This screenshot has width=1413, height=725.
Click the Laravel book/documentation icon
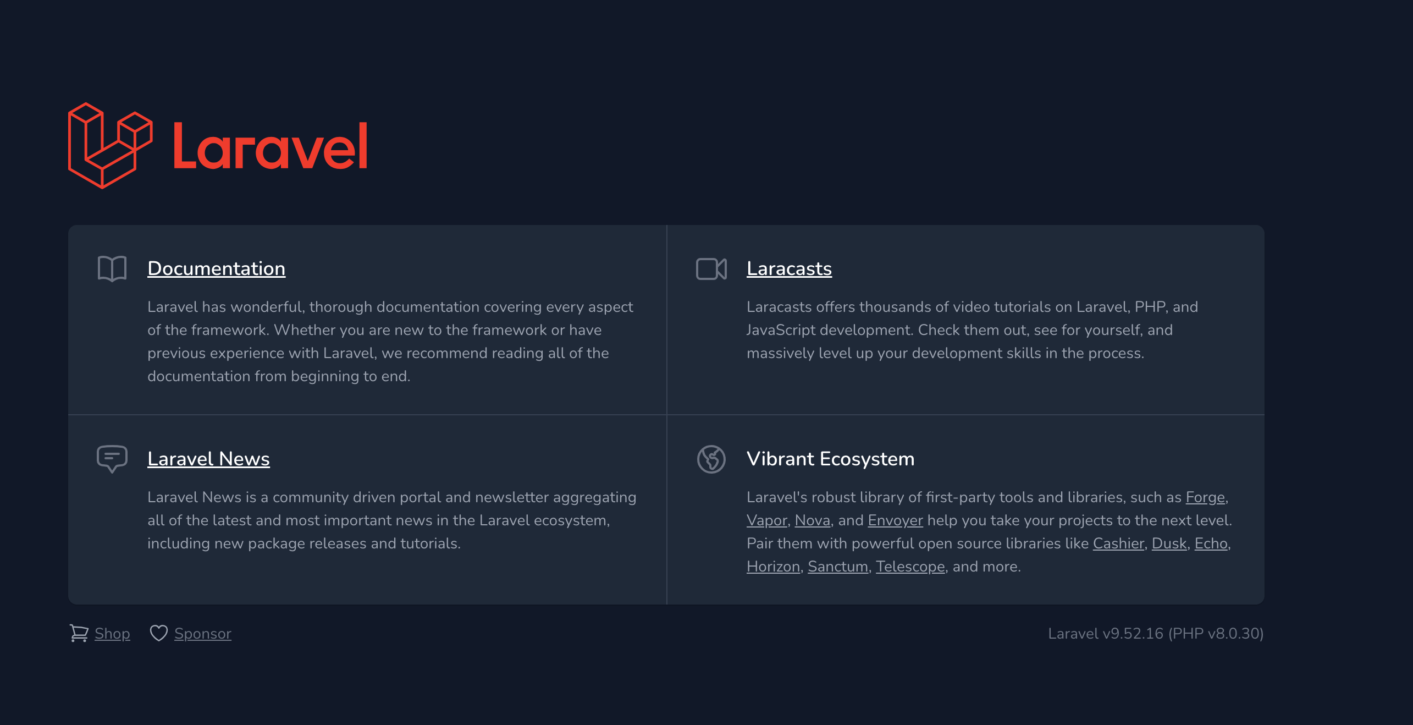(111, 268)
